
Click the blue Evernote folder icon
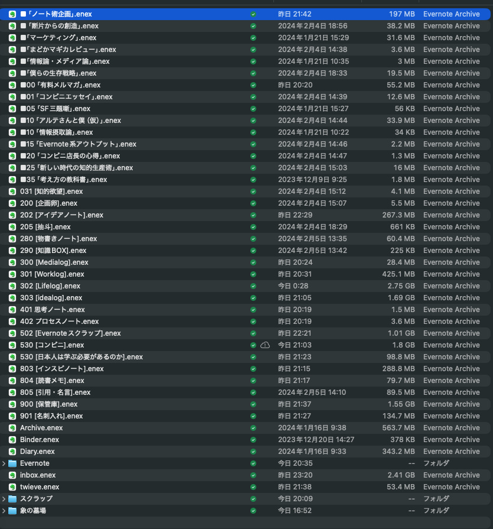pos(12,463)
